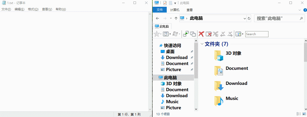This screenshot has height=117, width=307.
Task: Refresh the 此电脑 address bar location
Action: point(249,18)
